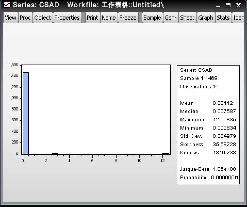247x207 pixels.
Task: Open the View menu button
Action: coord(11,18)
